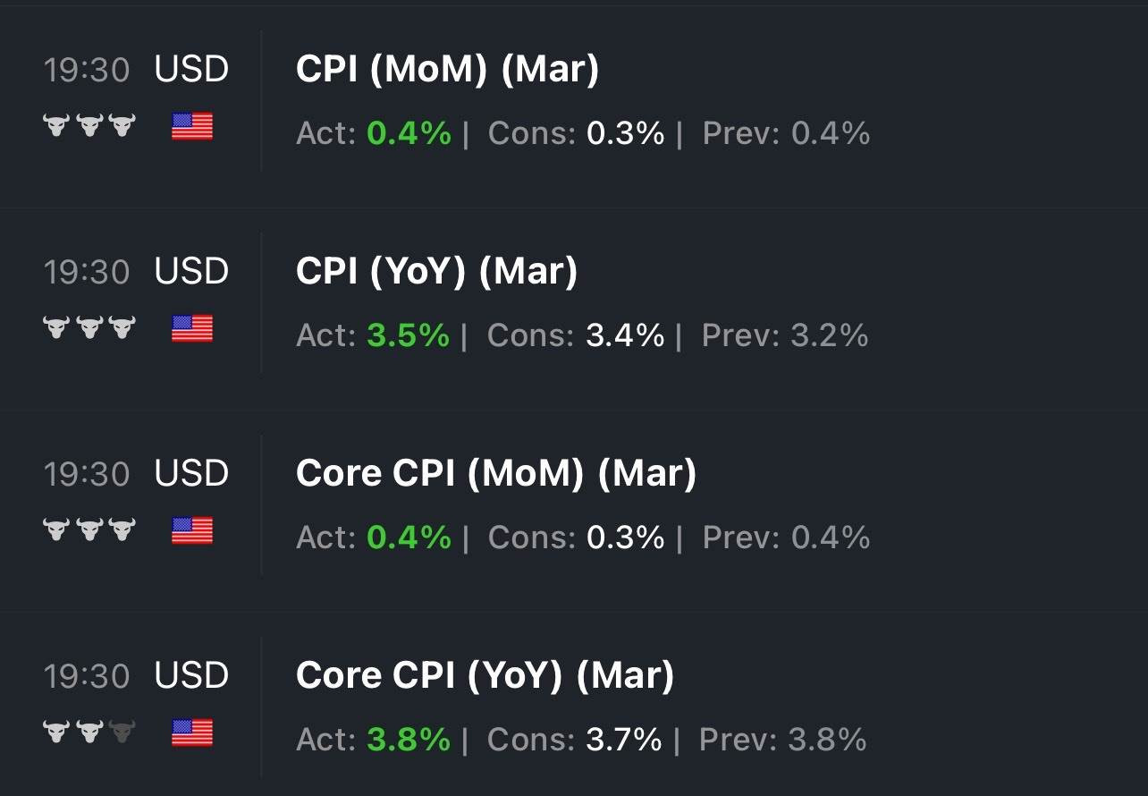This screenshot has height=796, width=1148.
Task: Click the USD label on the Core CPI (MoM) row
Action: click(191, 474)
